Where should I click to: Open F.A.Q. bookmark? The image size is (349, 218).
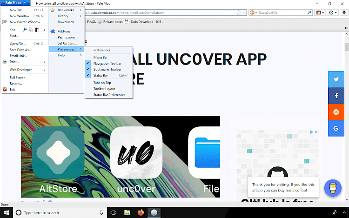pos(91,22)
